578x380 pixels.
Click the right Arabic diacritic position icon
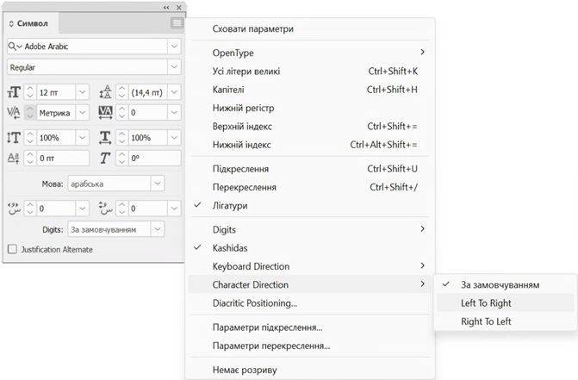click(105, 209)
